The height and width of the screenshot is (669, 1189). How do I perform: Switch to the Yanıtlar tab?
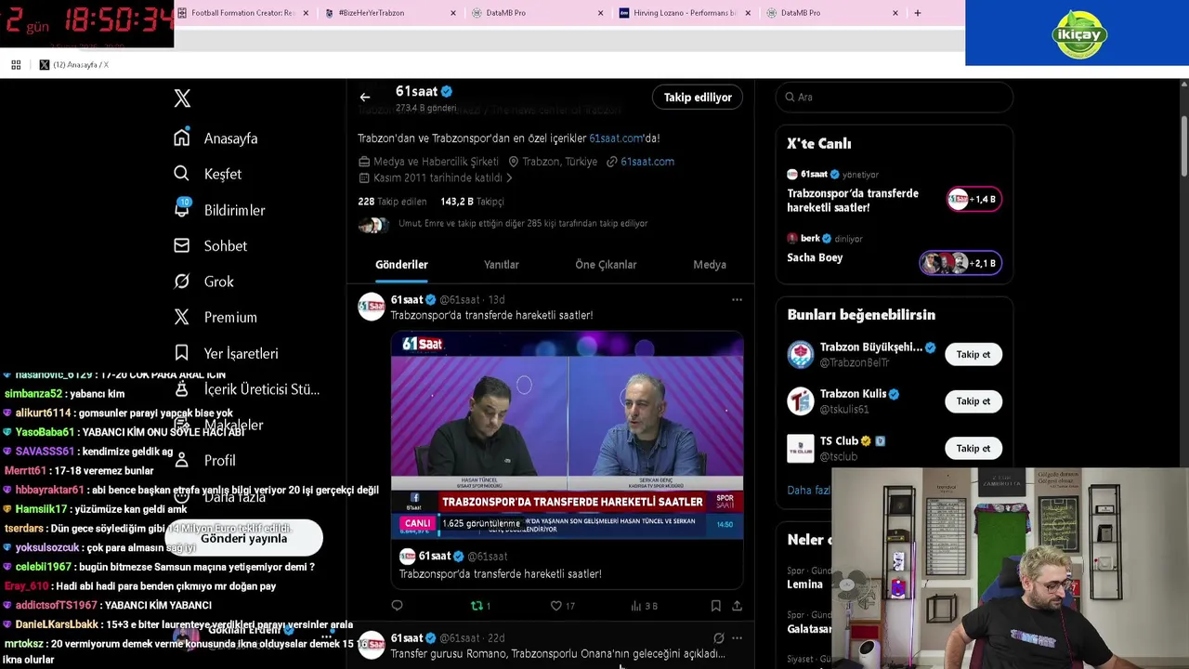(502, 265)
